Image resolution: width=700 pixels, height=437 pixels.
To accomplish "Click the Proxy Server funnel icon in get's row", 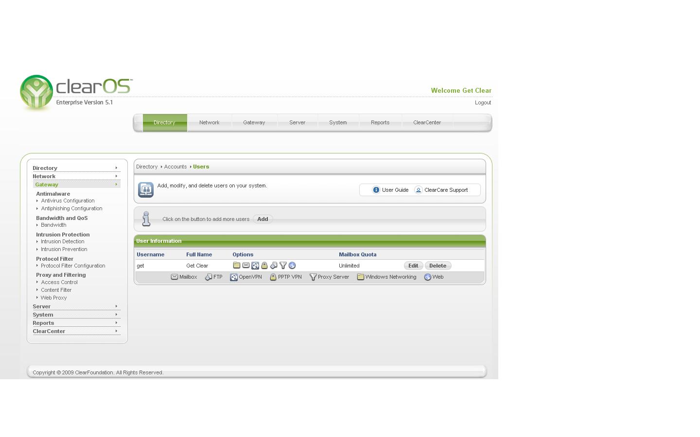I will pyautogui.click(x=283, y=266).
